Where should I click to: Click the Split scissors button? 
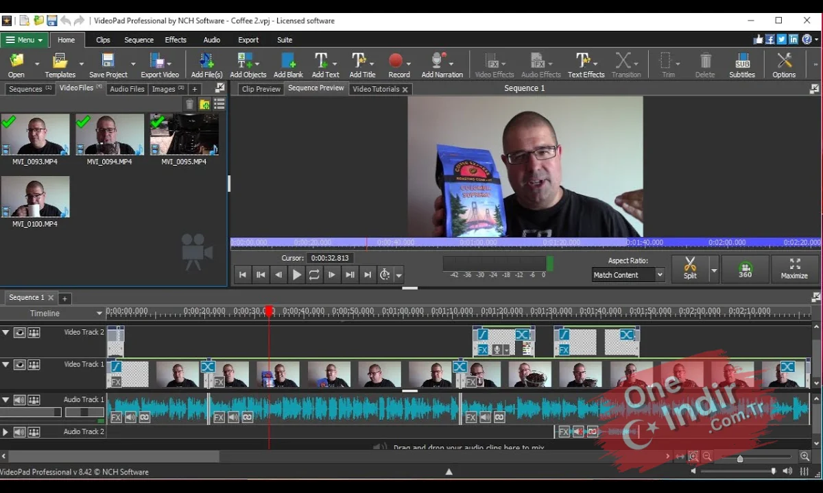tap(690, 268)
